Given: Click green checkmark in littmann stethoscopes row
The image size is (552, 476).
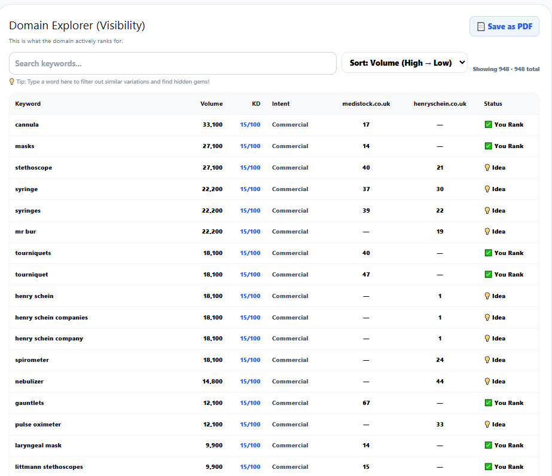Looking at the screenshot, I should click(x=488, y=466).
